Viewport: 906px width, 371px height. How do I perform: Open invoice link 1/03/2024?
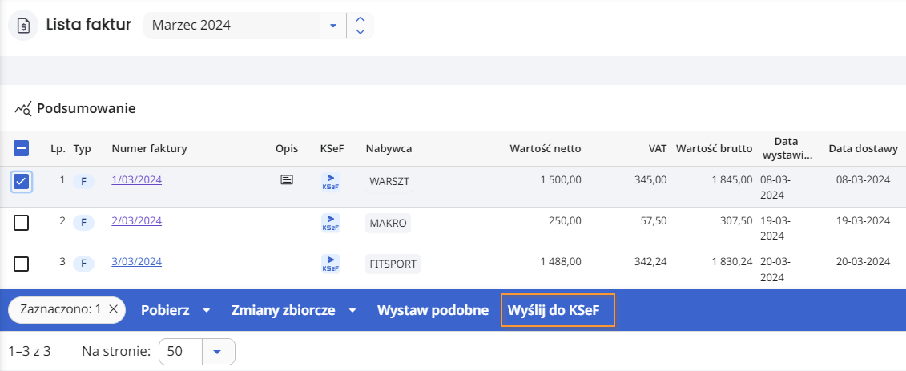(x=137, y=179)
